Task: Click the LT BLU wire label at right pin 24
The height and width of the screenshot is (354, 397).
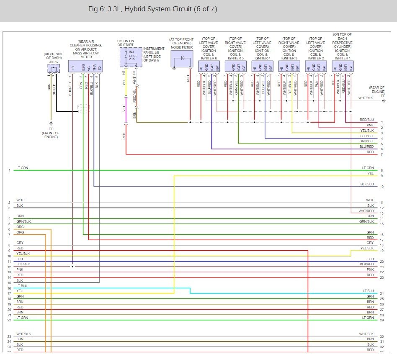Action: (368, 291)
